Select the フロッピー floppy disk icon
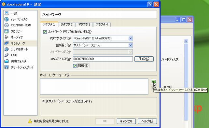 (x=7, y=31)
